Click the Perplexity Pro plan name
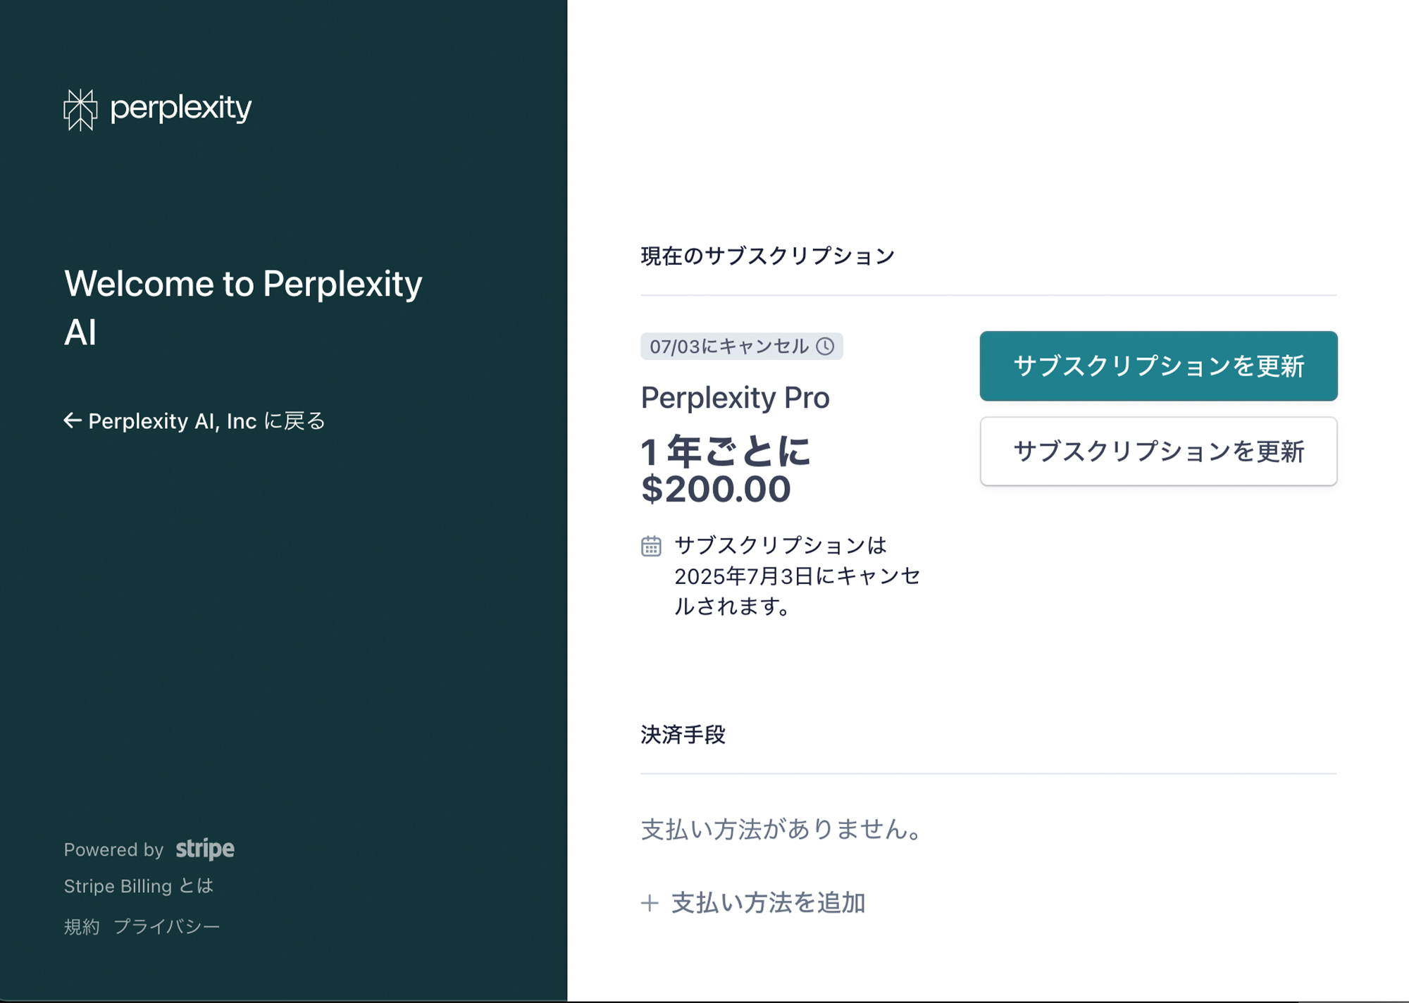 tap(735, 398)
